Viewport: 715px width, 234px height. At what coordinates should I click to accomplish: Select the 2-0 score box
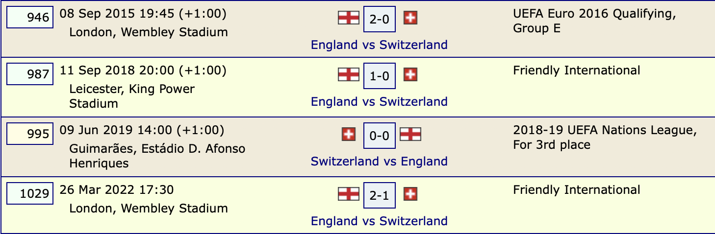click(x=380, y=19)
